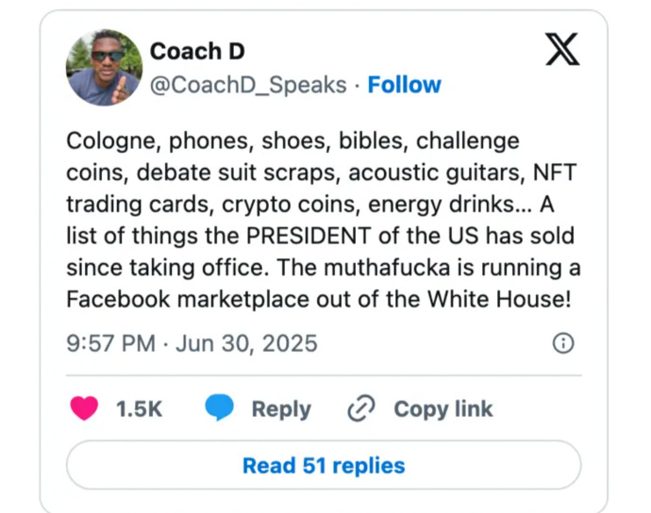Click the Copy link text label
Viewport: 651px width, 513px height.
[x=443, y=409]
